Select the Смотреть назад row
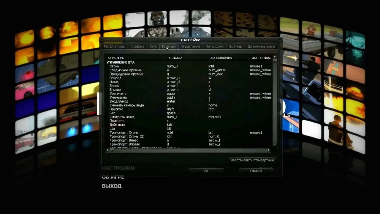 [189, 117]
